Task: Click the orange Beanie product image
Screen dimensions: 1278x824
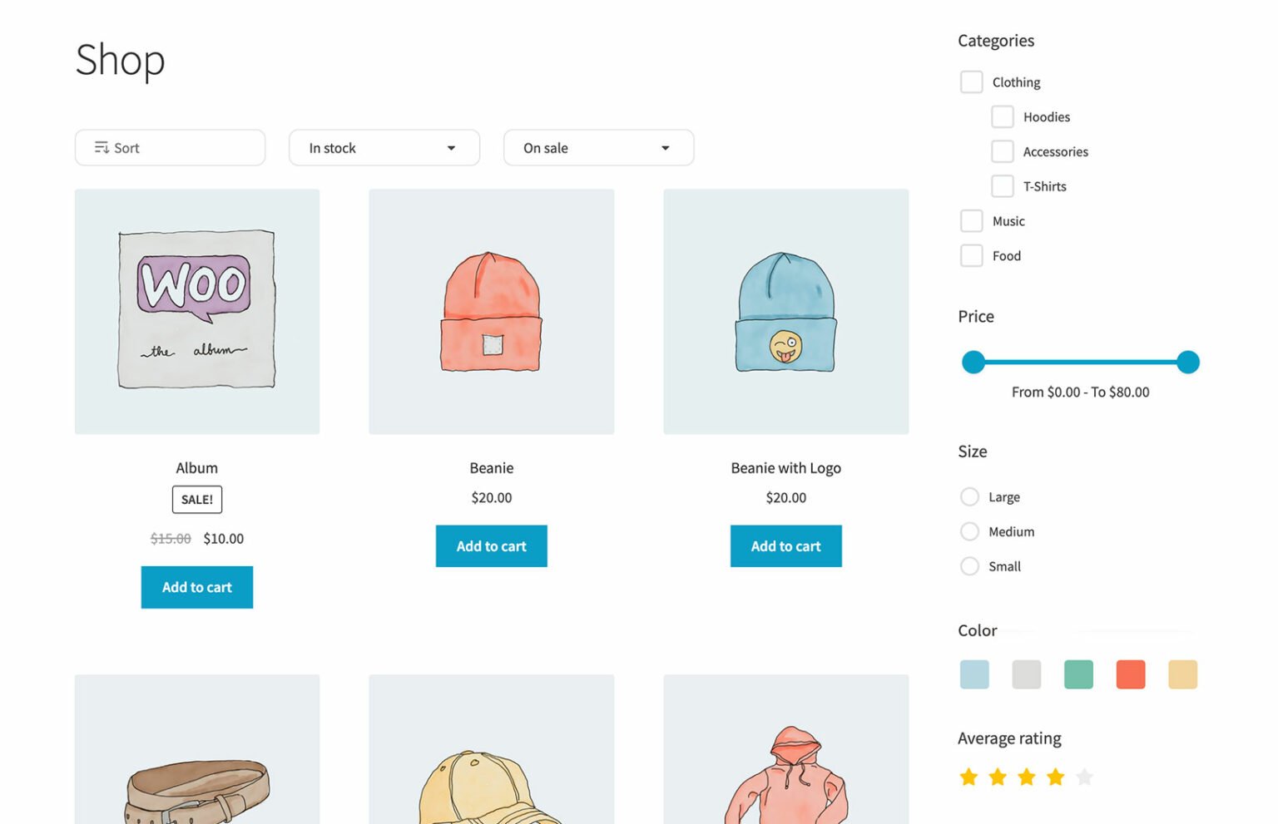Action: [491, 311]
